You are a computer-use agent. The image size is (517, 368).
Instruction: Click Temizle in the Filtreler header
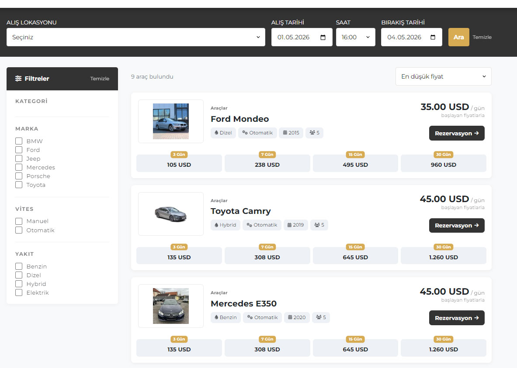[100, 79]
